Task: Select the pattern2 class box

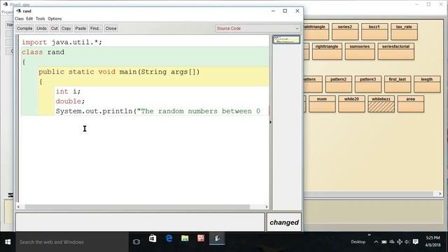Action: pos(339,84)
